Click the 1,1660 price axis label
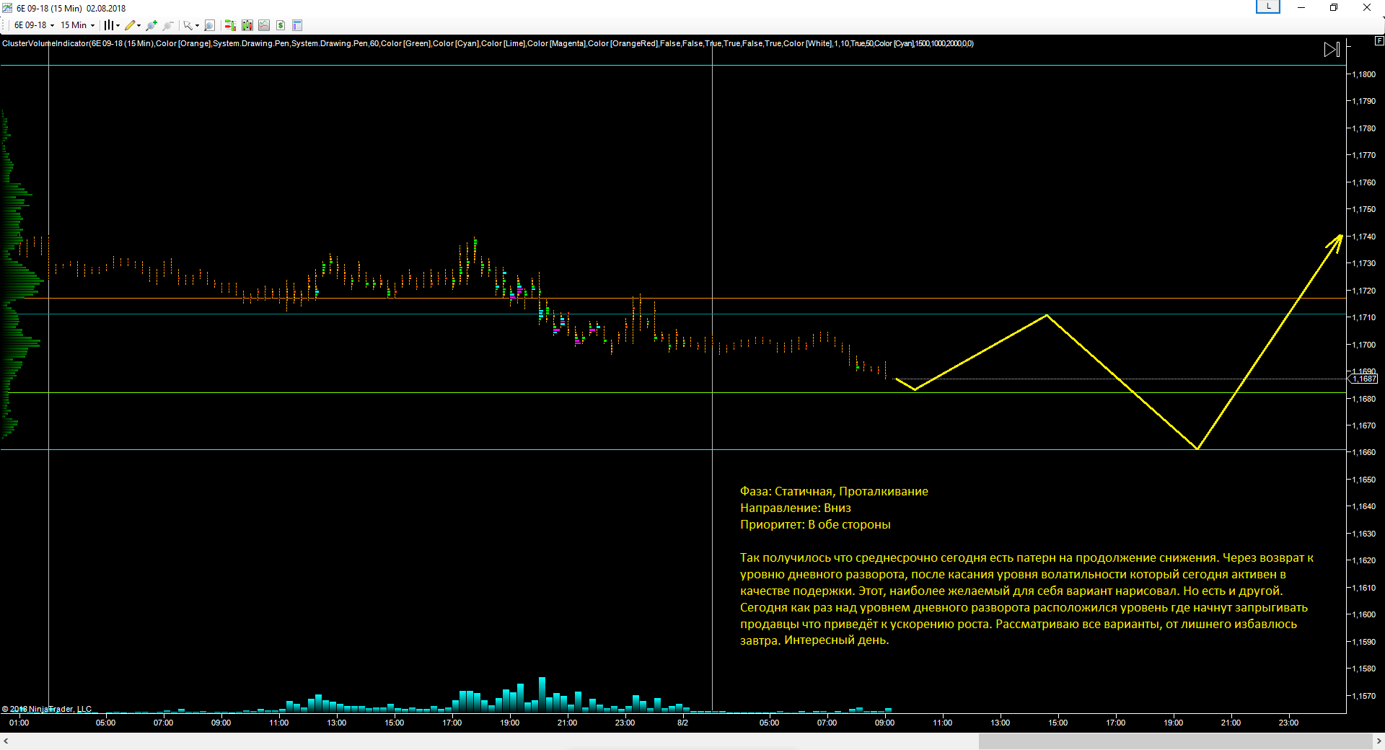This screenshot has height=750, width=1385. (1363, 452)
